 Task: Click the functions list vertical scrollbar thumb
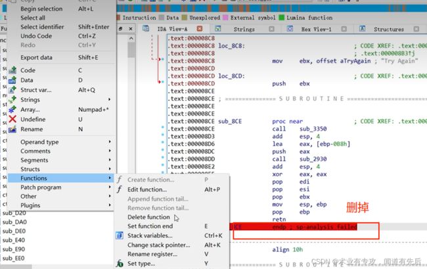click(131, 50)
